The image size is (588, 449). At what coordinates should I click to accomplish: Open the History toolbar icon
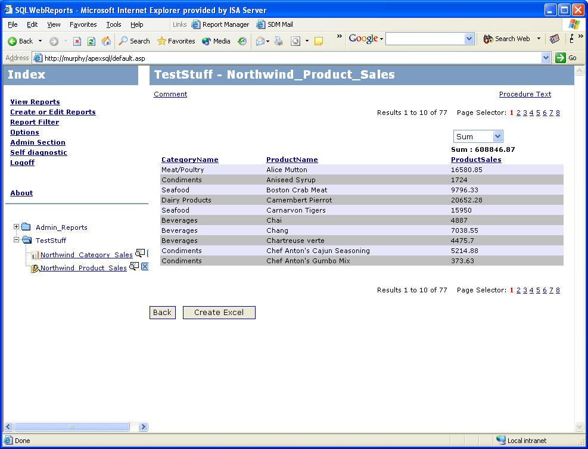coord(242,41)
